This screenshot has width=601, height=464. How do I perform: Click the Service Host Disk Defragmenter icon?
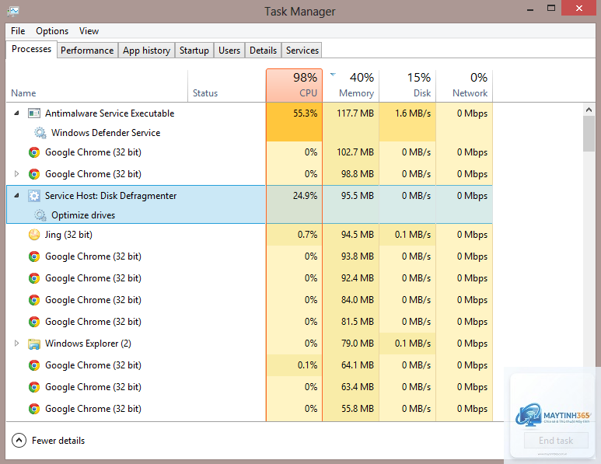pyautogui.click(x=34, y=196)
